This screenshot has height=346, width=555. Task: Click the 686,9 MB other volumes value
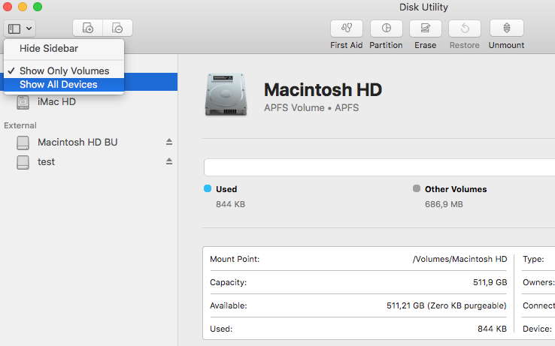[x=444, y=204]
